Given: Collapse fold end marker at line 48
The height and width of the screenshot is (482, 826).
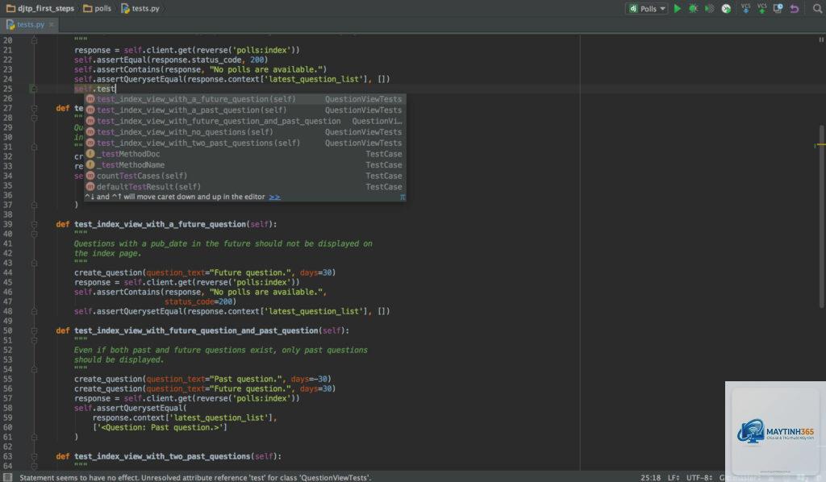Looking at the screenshot, I should pos(34,311).
